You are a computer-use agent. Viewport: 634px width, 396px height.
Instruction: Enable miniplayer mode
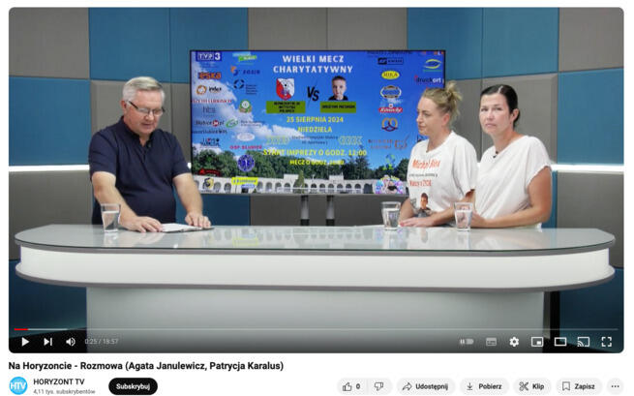pos(537,342)
